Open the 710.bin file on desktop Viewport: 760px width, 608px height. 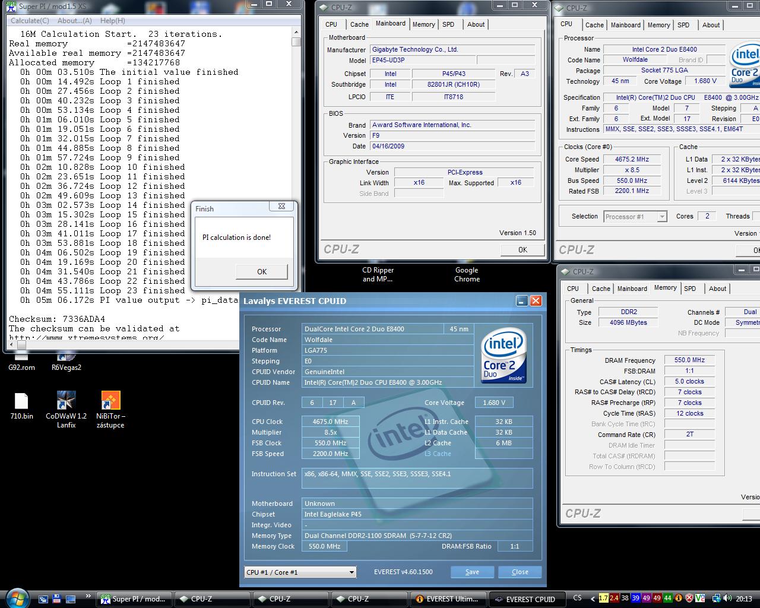[x=21, y=406]
